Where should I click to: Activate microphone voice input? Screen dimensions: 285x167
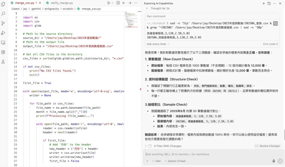coord(274,161)
